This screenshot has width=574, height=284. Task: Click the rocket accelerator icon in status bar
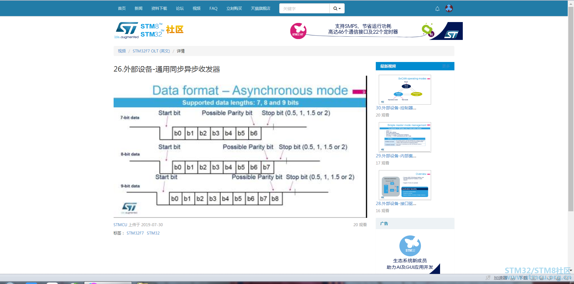488,278
